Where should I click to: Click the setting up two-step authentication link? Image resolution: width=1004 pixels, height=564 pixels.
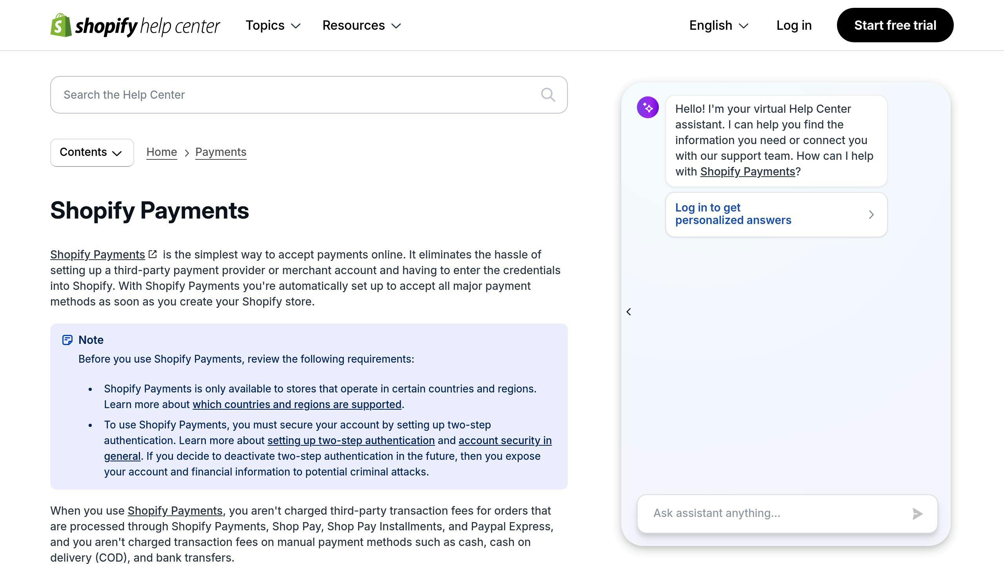pos(351,440)
